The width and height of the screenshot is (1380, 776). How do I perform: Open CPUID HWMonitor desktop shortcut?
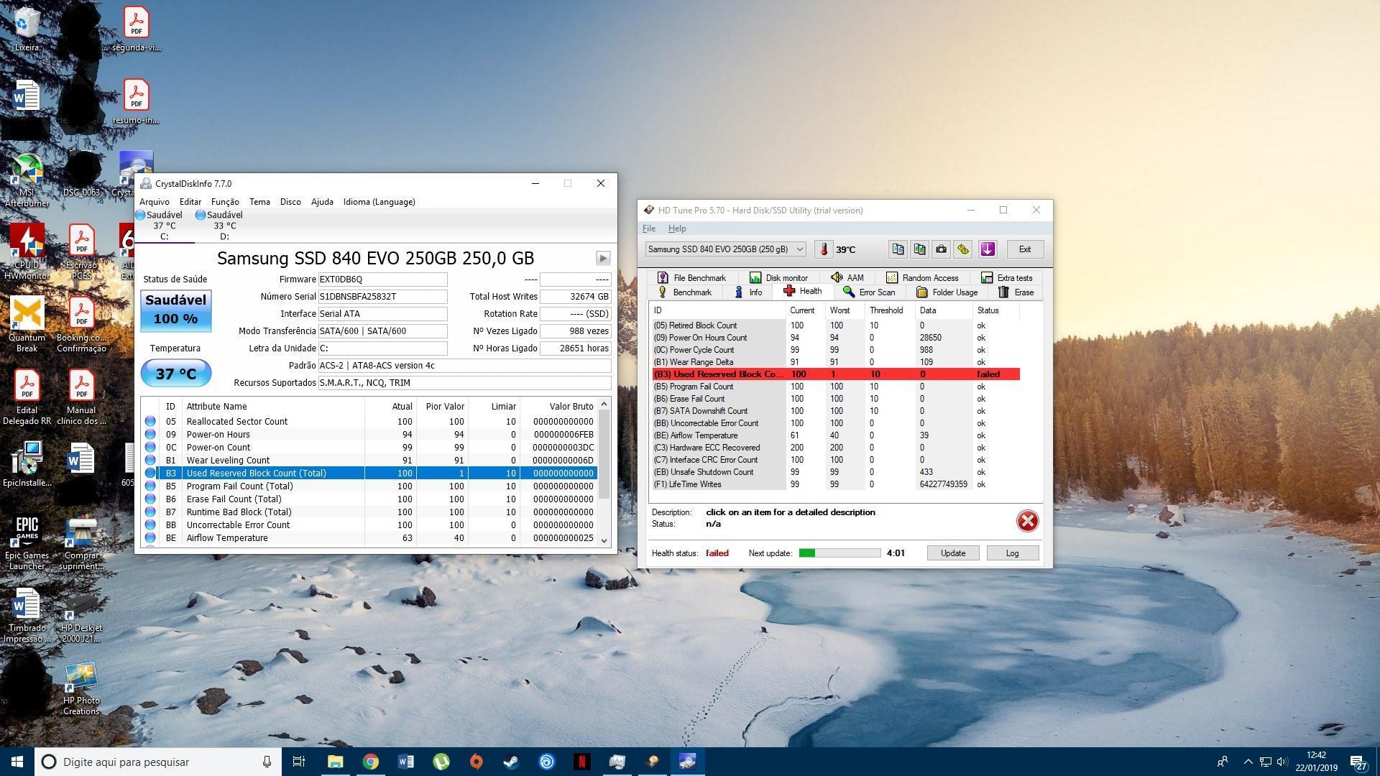[x=27, y=251]
